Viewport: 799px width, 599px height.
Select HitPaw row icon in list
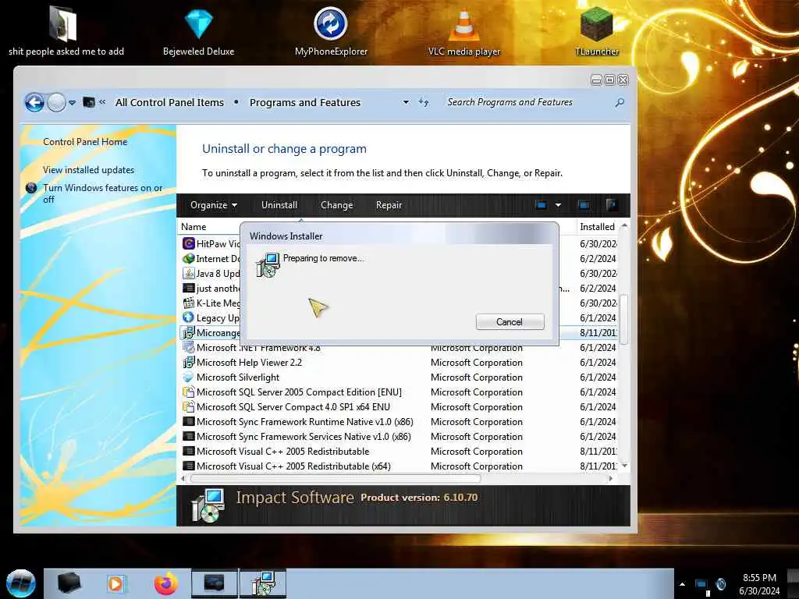(x=188, y=243)
